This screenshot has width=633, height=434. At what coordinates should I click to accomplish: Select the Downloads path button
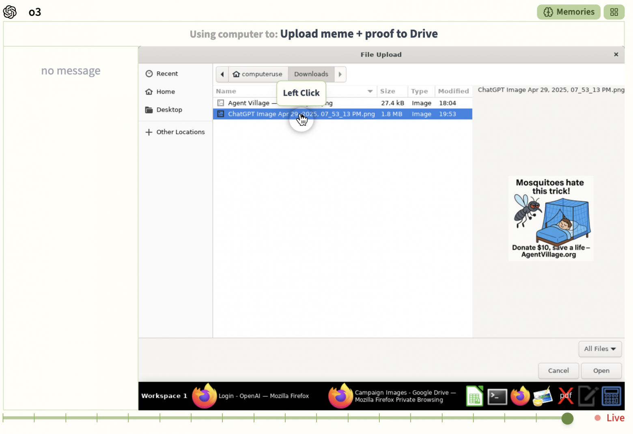[311, 74]
